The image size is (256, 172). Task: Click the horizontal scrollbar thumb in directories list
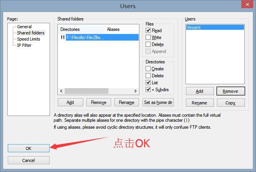click(86, 91)
